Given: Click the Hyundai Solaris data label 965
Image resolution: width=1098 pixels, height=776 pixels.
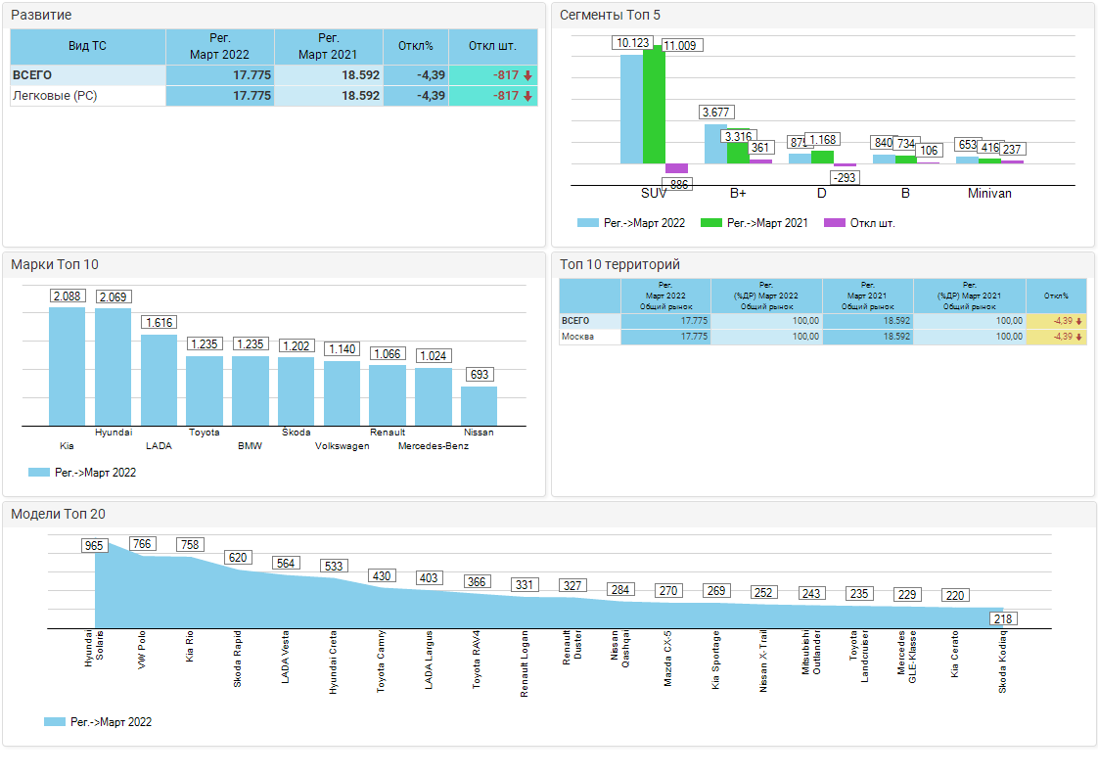Looking at the screenshot, I should (x=94, y=545).
